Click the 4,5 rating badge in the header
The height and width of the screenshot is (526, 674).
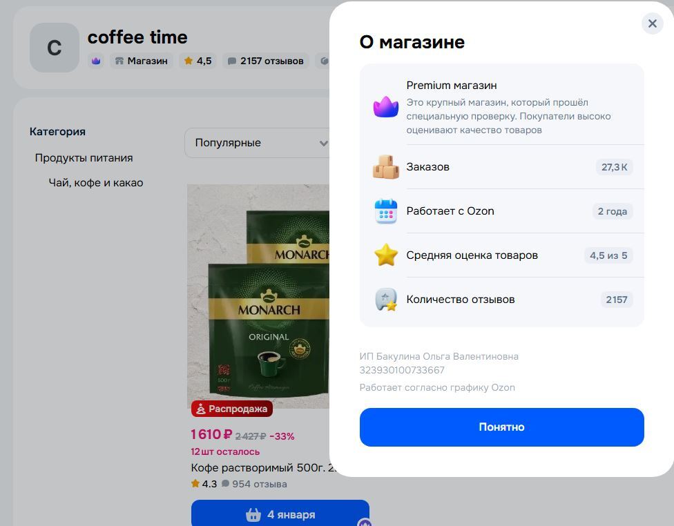click(x=198, y=61)
